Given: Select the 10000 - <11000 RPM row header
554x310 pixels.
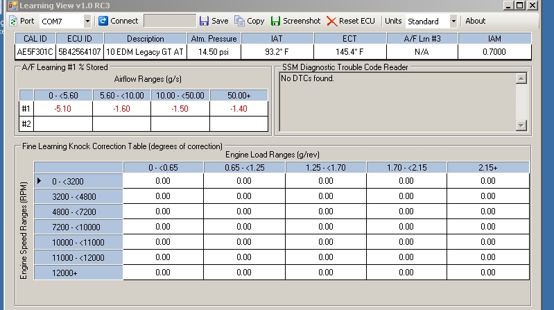Looking at the screenshot, I should pos(78,243).
